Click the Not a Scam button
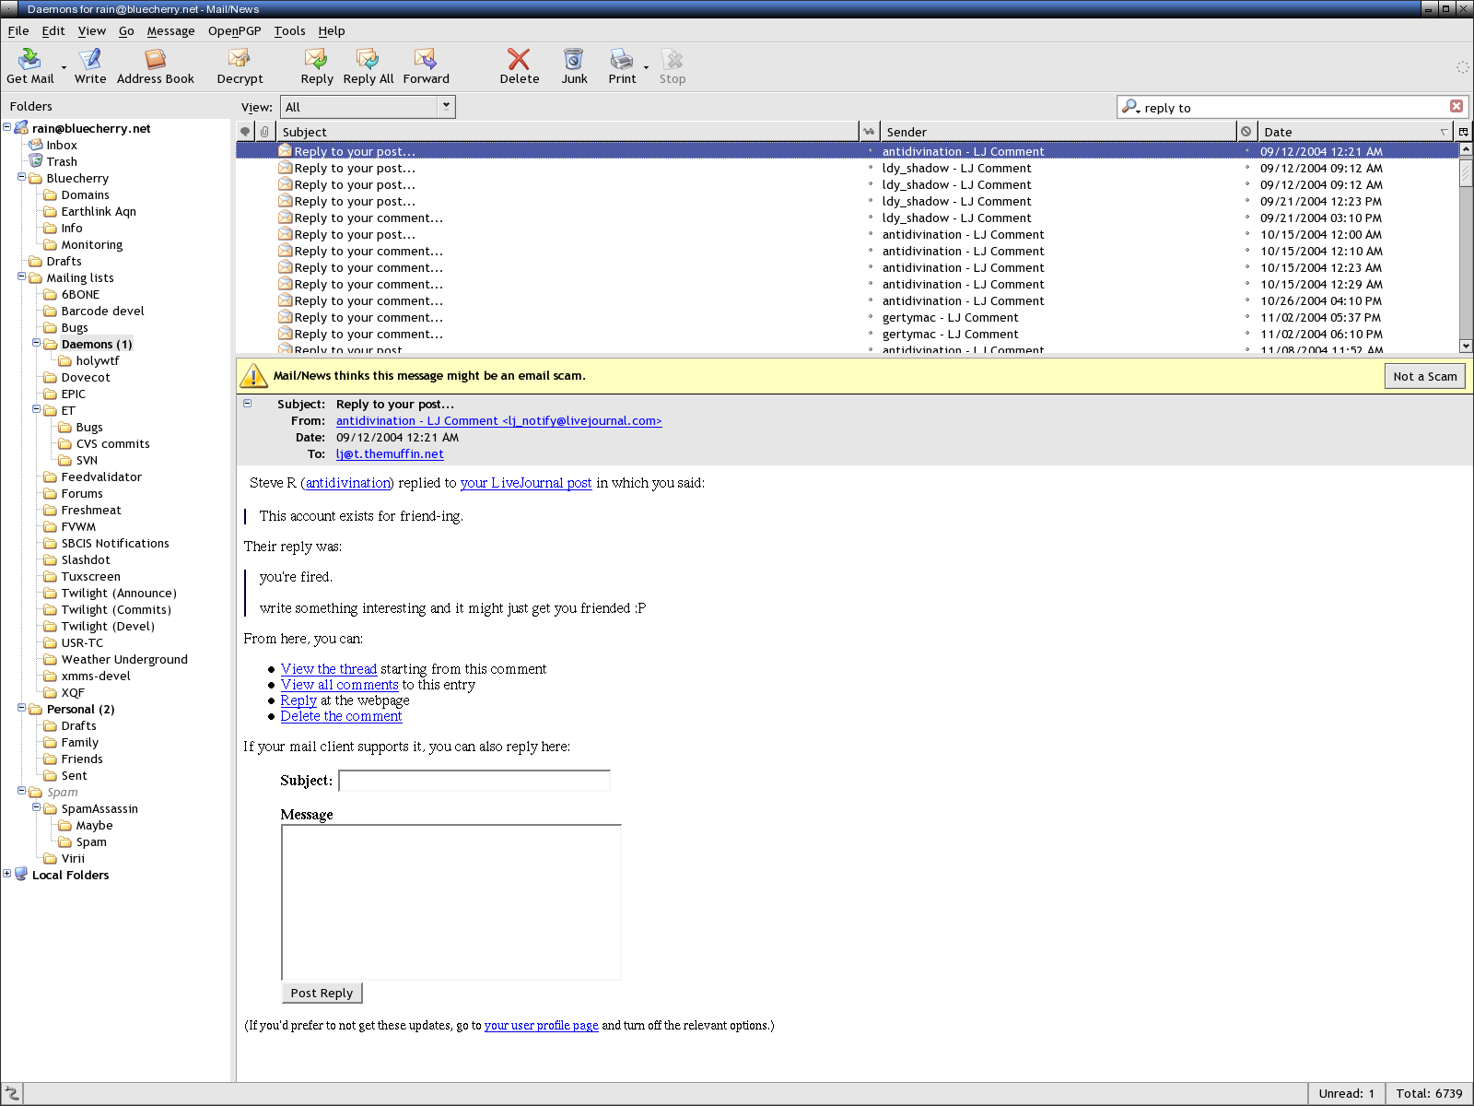The width and height of the screenshot is (1474, 1106). (x=1424, y=376)
